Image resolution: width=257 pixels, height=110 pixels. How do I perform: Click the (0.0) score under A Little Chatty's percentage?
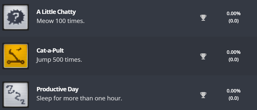233,21
